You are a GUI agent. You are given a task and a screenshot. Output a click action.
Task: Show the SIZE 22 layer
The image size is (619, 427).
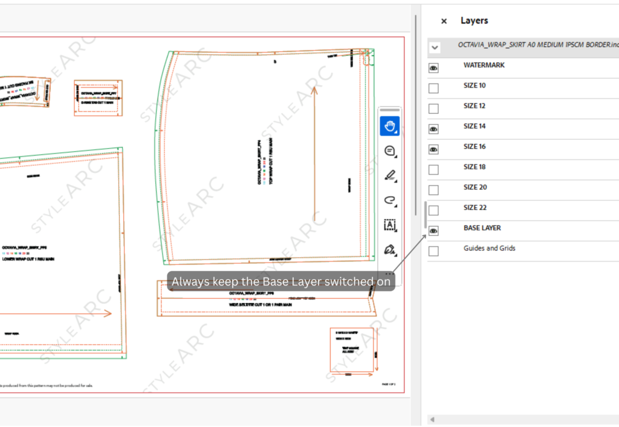point(433,210)
